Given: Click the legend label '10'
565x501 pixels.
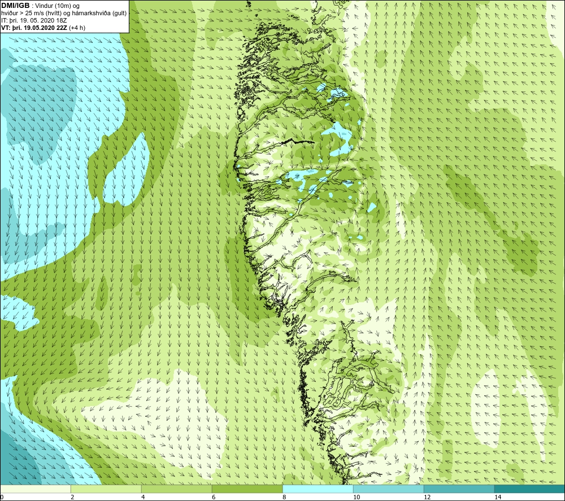Looking at the screenshot, I should point(357,497).
